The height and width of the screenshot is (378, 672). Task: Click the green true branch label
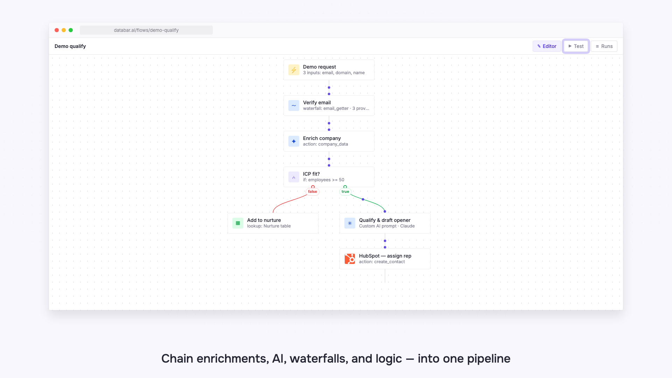[x=345, y=192]
